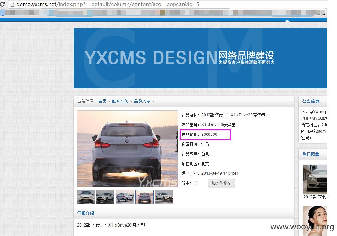The width and height of the screenshot is (337, 236).
Task: Click 当前位置 breadcrumb label
Action: click(87, 101)
